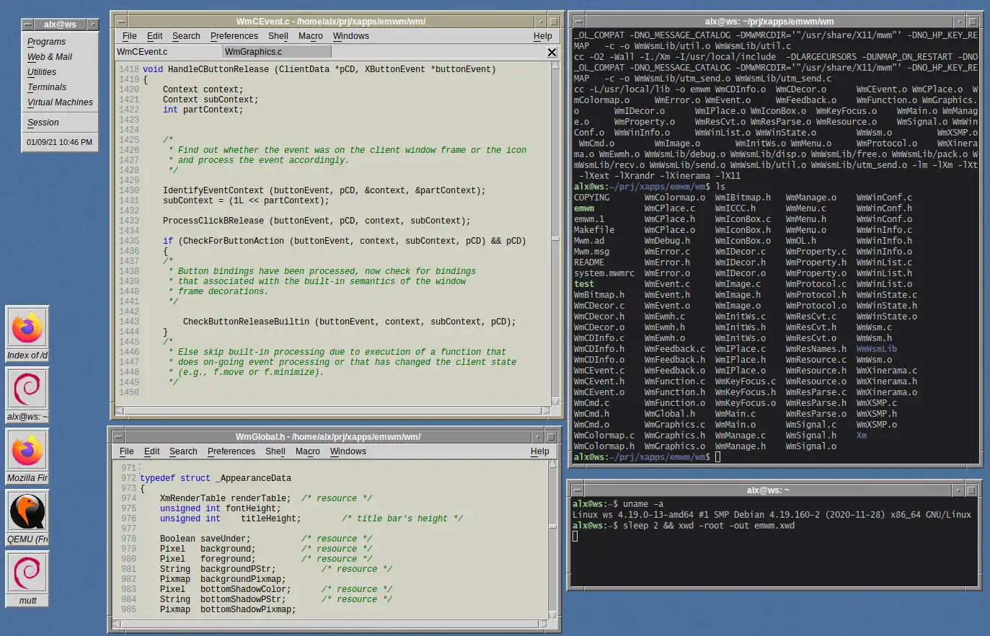The width and height of the screenshot is (990, 636).
Task: Restore the minimized QEMU window icon
Action: tap(27, 512)
